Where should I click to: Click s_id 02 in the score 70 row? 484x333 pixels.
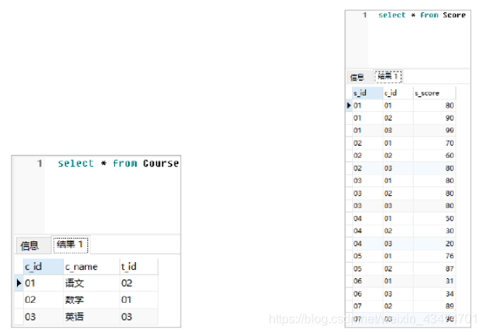367,143
